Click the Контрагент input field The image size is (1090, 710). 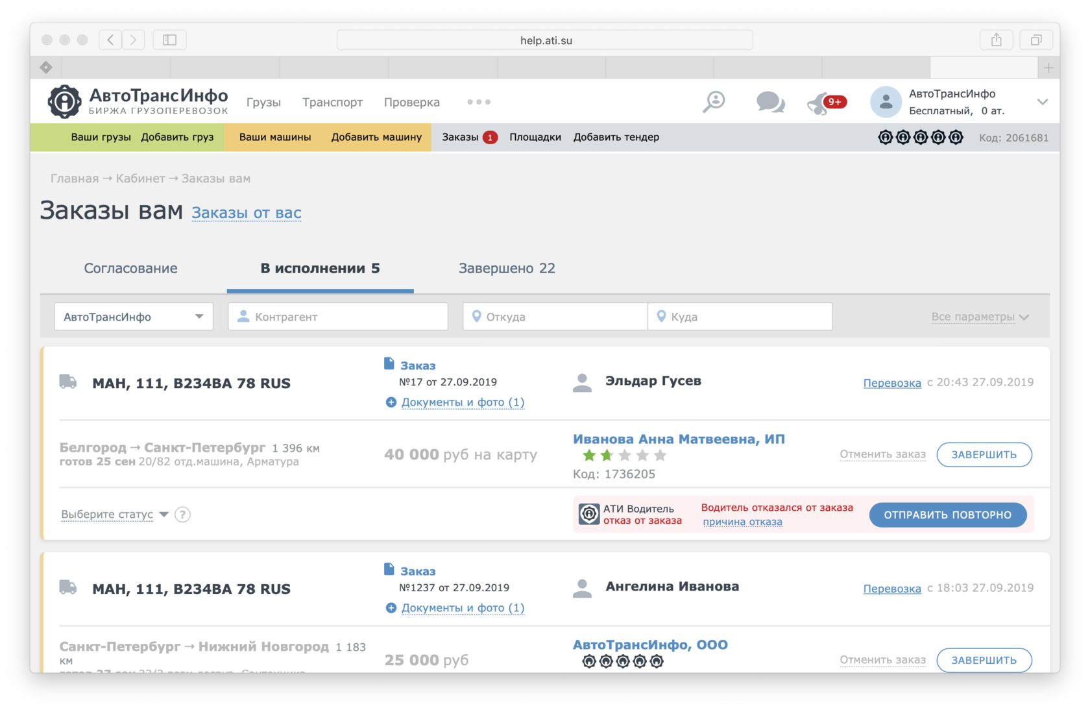click(338, 317)
